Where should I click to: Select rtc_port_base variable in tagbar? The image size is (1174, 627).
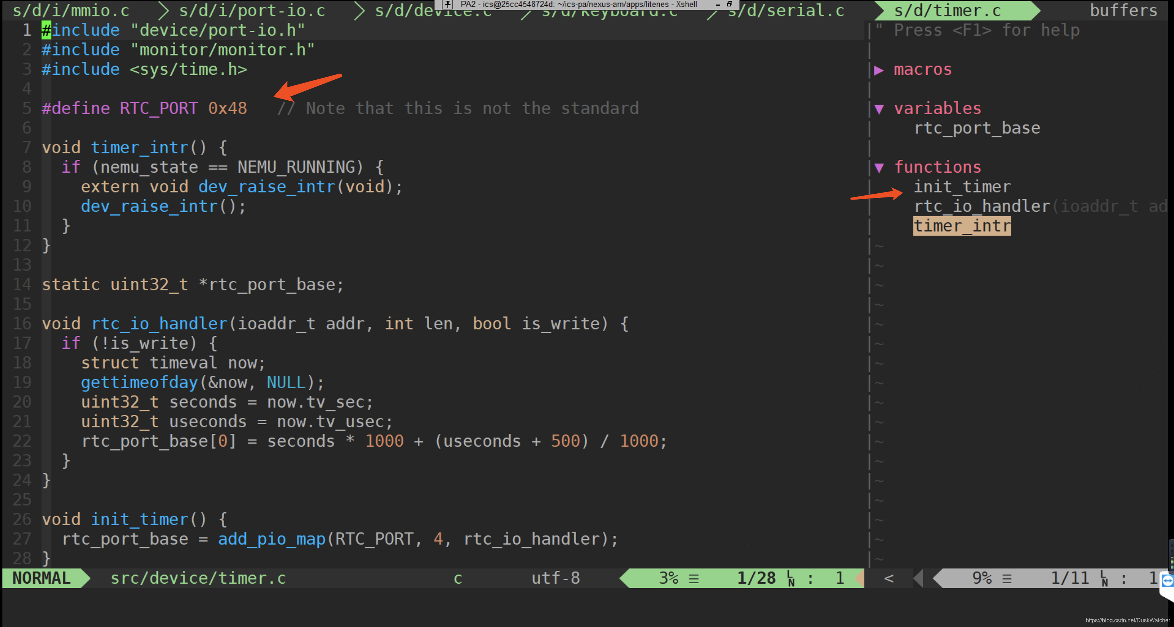[x=977, y=128]
